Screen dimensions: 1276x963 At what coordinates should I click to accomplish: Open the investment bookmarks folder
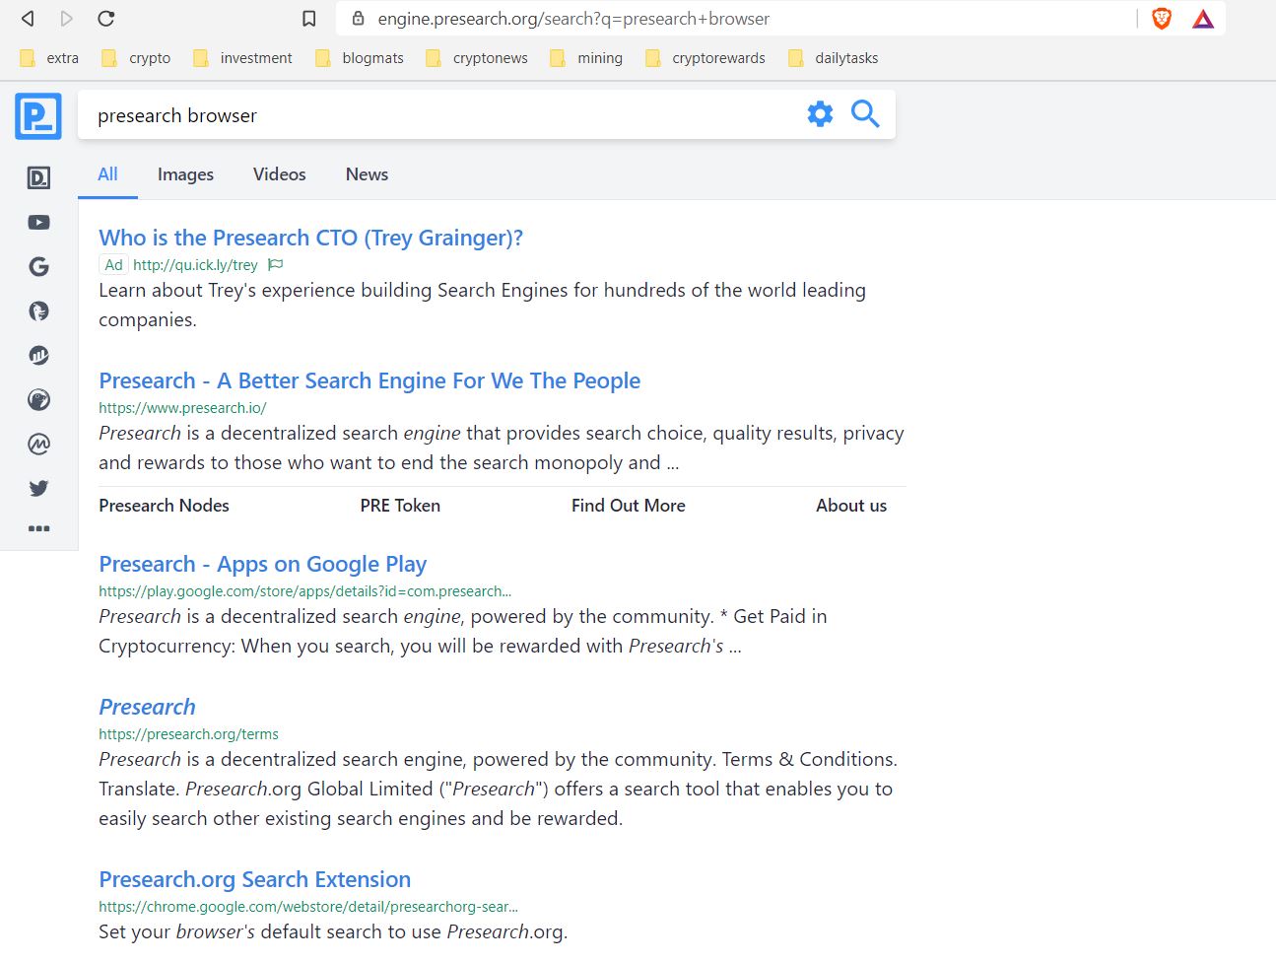point(243,58)
